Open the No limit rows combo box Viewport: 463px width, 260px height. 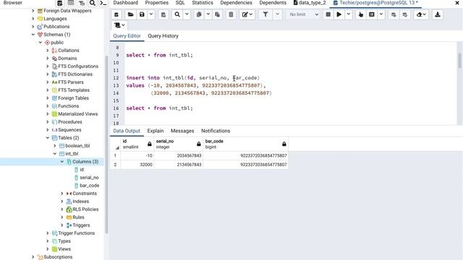[304, 14]
